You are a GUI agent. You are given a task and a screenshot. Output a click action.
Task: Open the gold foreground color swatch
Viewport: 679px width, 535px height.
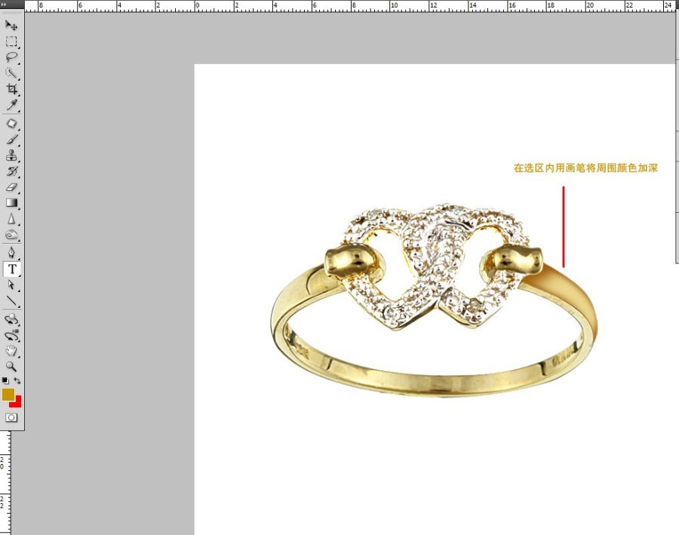tap(8, 394)
